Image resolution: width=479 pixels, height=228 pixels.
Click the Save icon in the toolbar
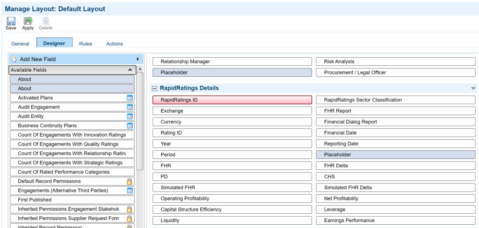(10, 21)
